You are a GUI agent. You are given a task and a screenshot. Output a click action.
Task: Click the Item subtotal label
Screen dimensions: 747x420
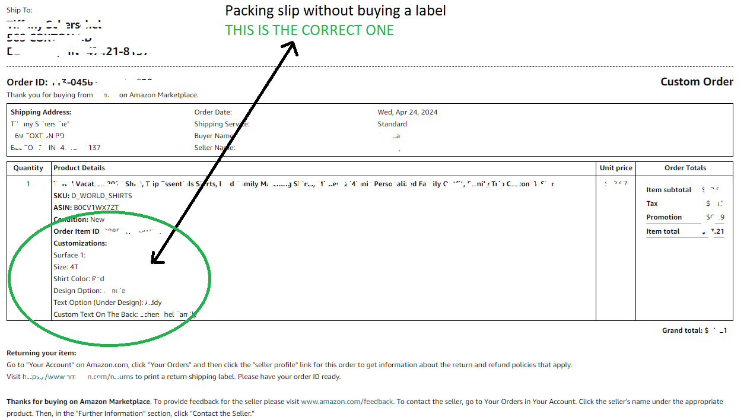tap(669, 190)
